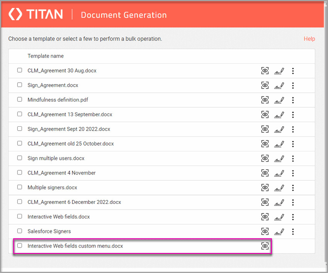Screen dimensions: 328x273
Task: Click the sign icon for Mindfulness definition.pdf
Action: (x=279, y=100)
